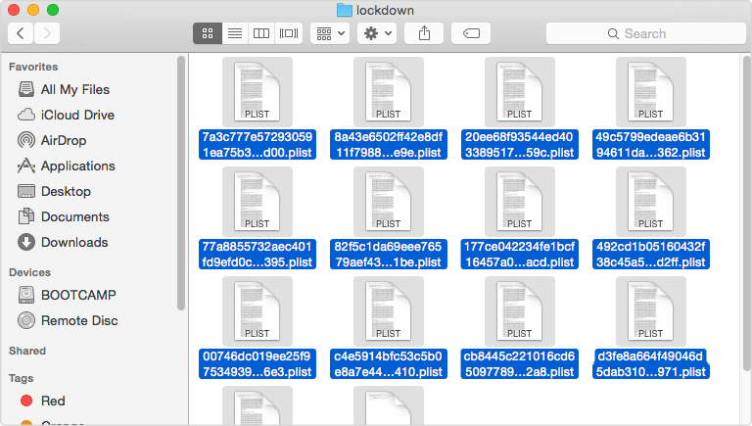Viewport: 752px width, 426px height.
Task: Select plist icon for 492cd1b05160432f file
Action: coord(651,202)
